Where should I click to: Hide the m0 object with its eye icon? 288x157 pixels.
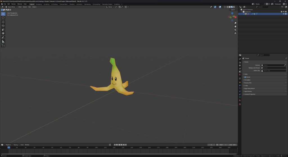tap(283, 14)
